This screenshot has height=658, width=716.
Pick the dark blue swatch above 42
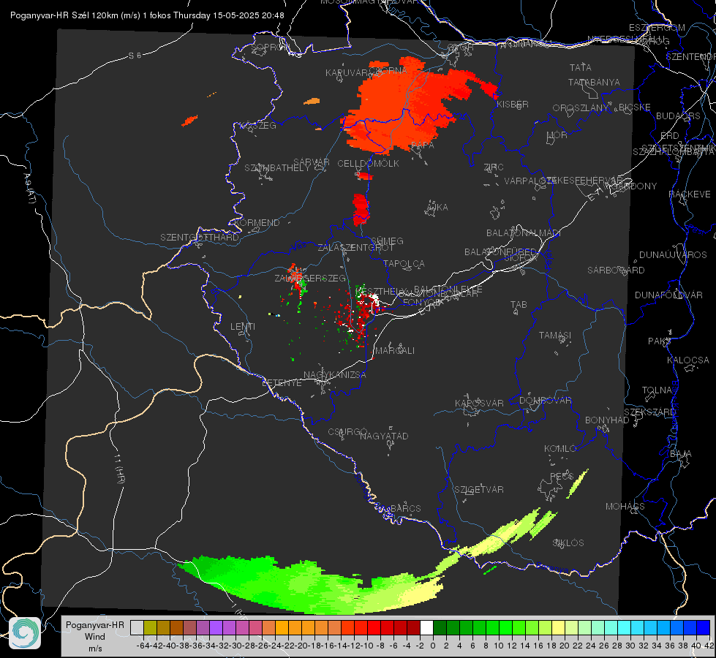pyautogui.click(x=704, y=628)
